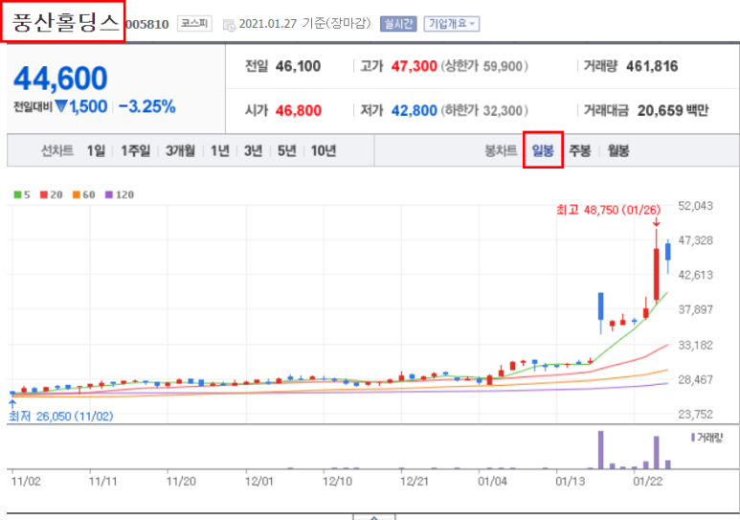Click the 12/10 date label
Screen dimensions: 740x520
(337, 482)
